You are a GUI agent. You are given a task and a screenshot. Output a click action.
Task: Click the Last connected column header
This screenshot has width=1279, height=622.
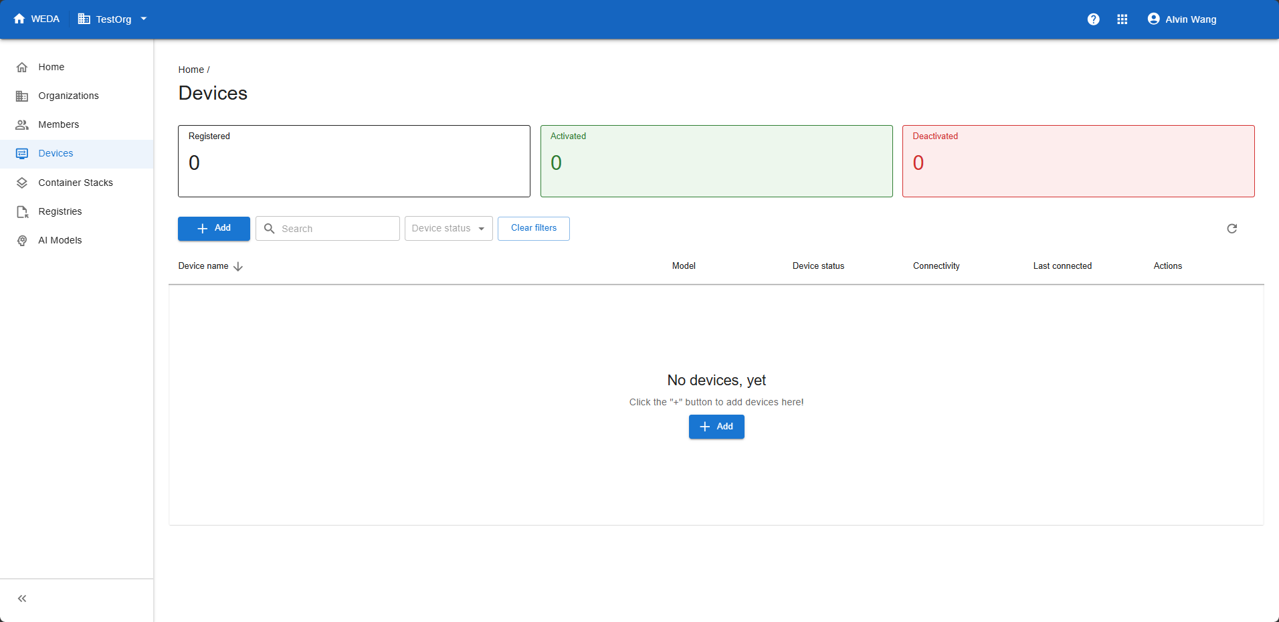(x=1062, y=266)
